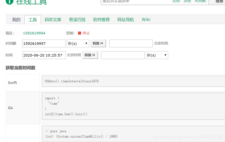The width and height of the screenshot is (225, 142).
Task: Click the current timestamp value 1592619994
Action: pos(34,33)
